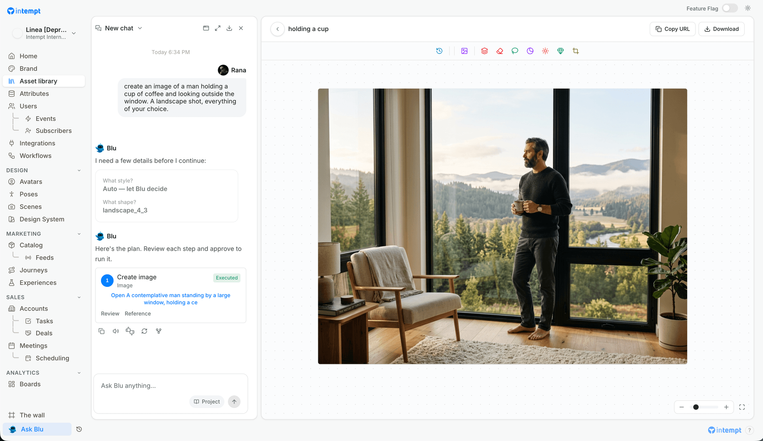The height and width of the screenshot is (441, 763).
Task: Open chat history icon beside Ask Blu
Action: 79,429
